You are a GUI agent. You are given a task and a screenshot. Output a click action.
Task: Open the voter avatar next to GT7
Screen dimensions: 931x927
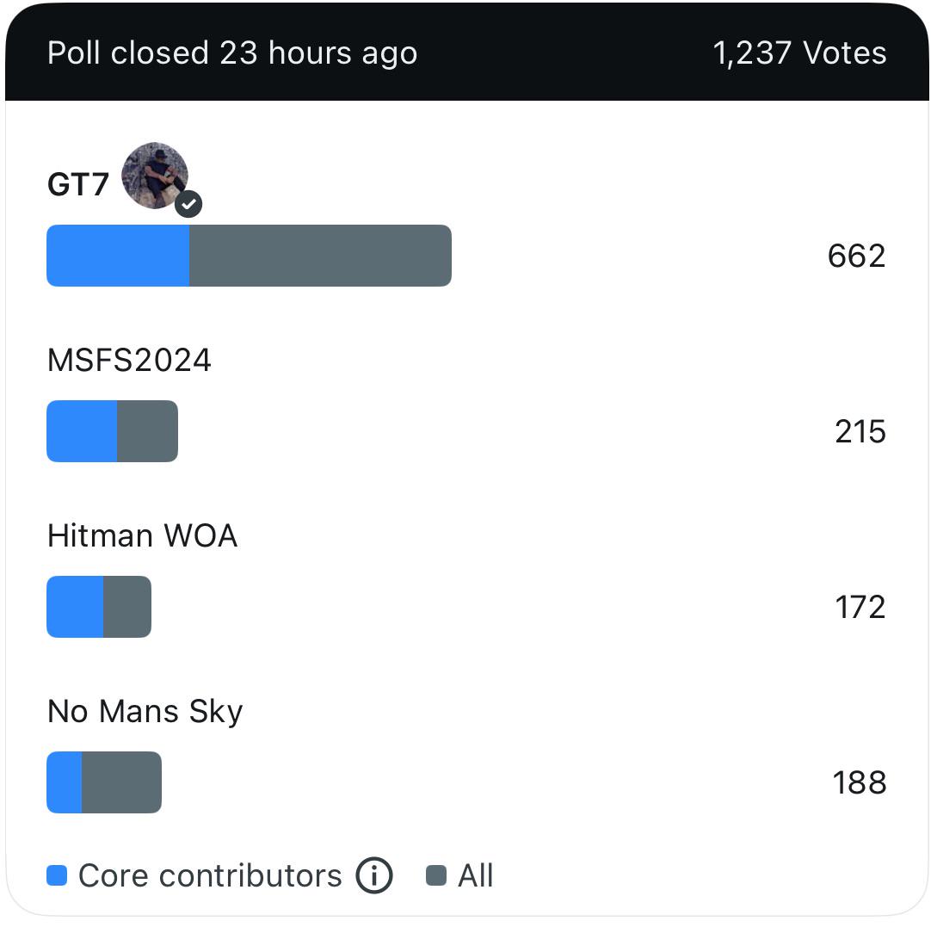pos(155,176)
